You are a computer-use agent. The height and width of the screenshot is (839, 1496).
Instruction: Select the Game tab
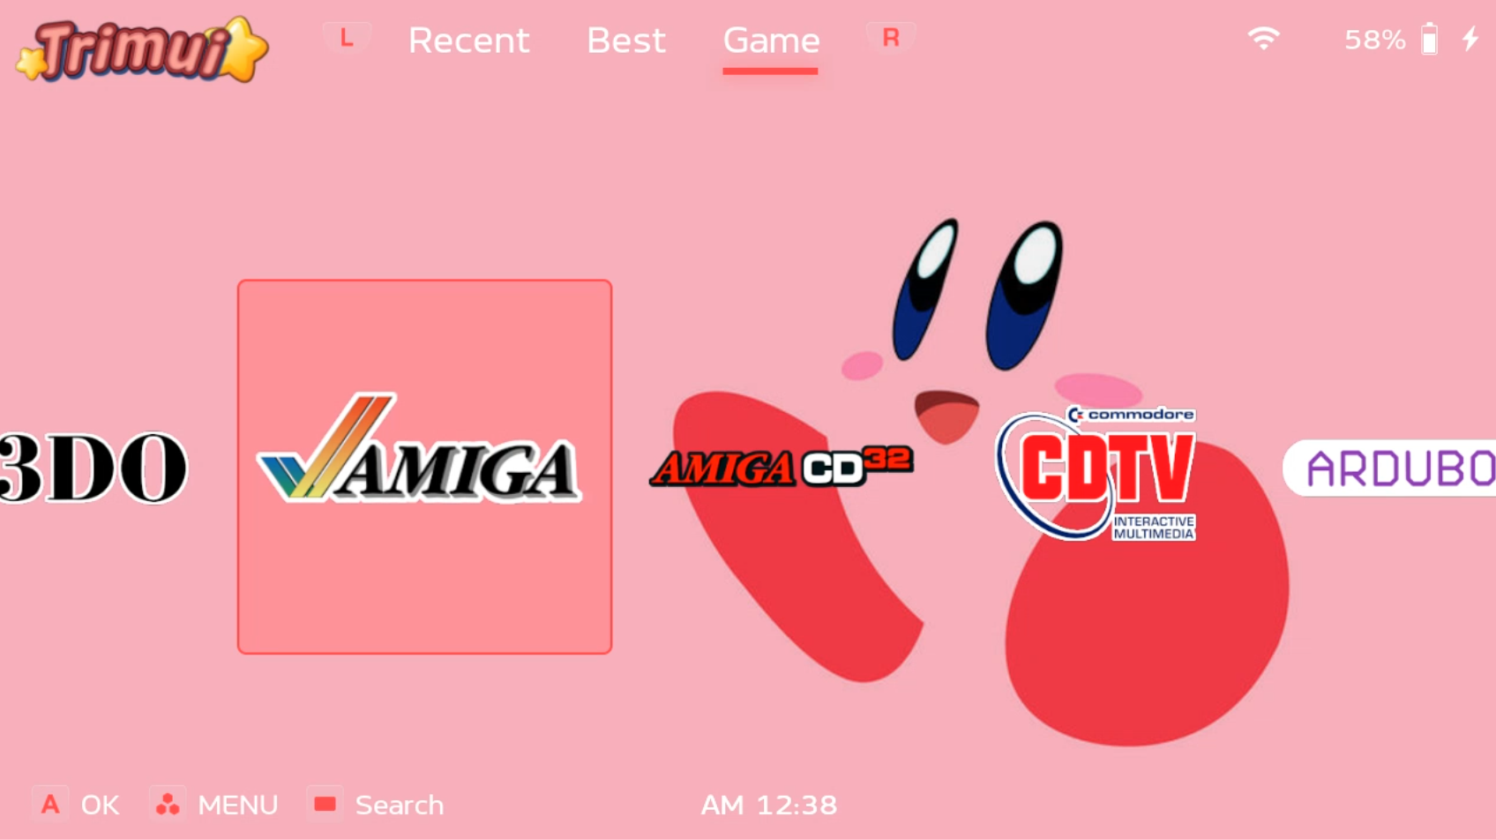pyautogui.click(x=771, y=41)
